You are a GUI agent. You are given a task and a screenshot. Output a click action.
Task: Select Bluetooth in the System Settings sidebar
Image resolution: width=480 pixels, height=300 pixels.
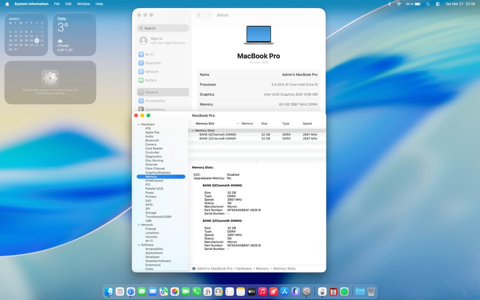(152, 63)
